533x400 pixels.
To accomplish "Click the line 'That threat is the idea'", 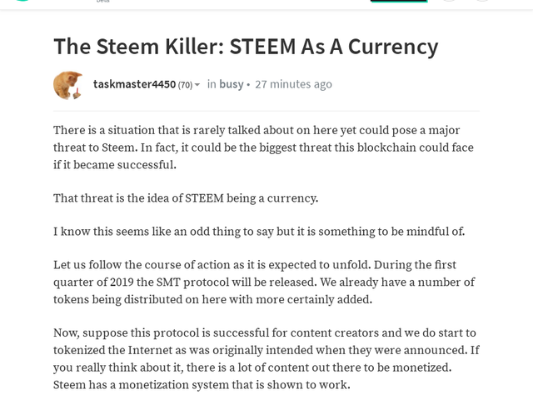I will 186,197.
